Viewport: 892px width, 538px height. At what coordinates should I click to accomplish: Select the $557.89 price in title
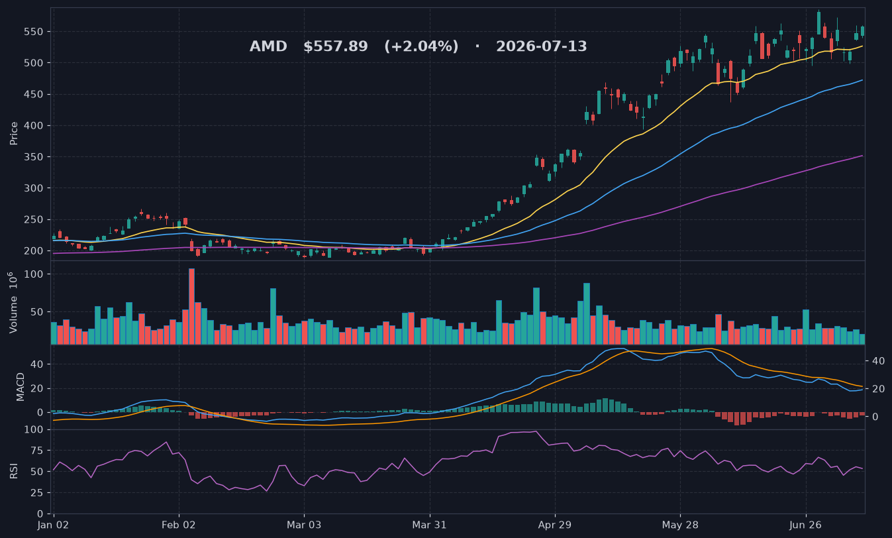coord(336,47)
